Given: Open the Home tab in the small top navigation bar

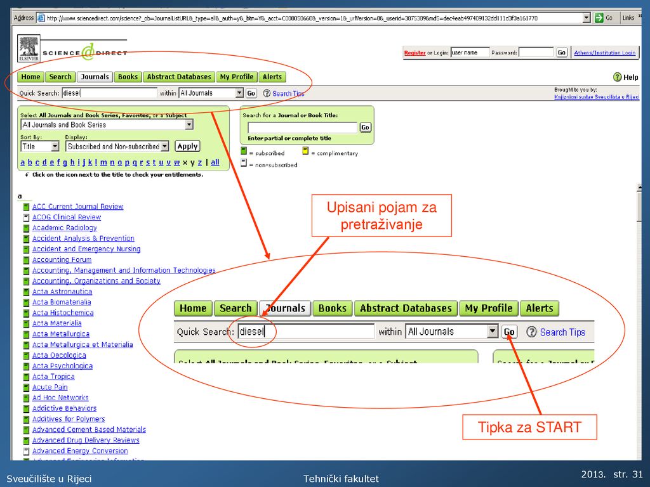Looking at the screenshot, I should [30, 77].
